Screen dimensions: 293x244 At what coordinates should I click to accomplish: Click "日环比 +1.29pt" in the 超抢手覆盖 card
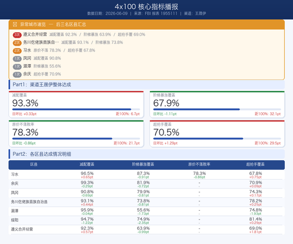click(x=165, y=143)
